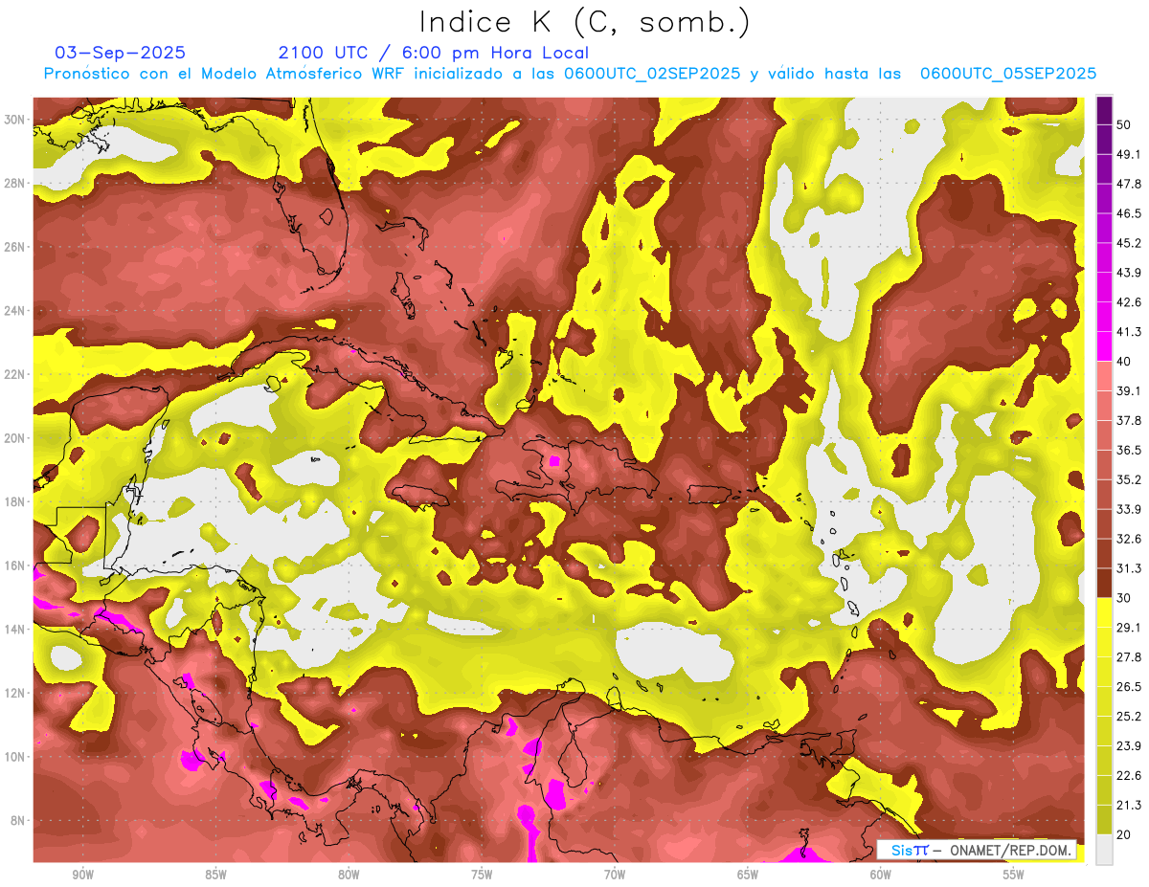Click the colorbar label '49.1'
Screen dimensions: 1149x887
[x=1128, y=154]
